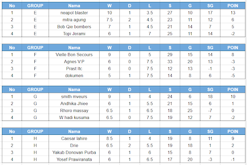Screen dimensions: 247x165
Task: Click the 'neapol blaster' name cell
Action: [x=74, y=13]
